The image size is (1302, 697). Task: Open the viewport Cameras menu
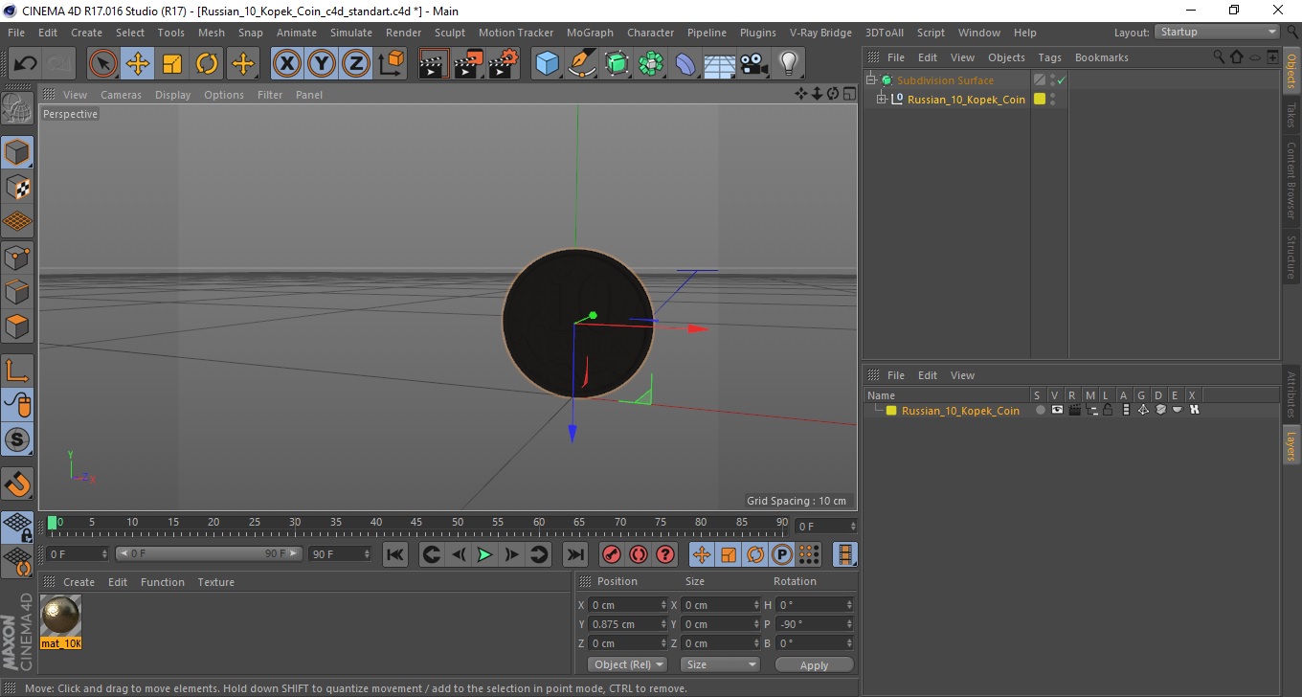[x=121, y=95]
